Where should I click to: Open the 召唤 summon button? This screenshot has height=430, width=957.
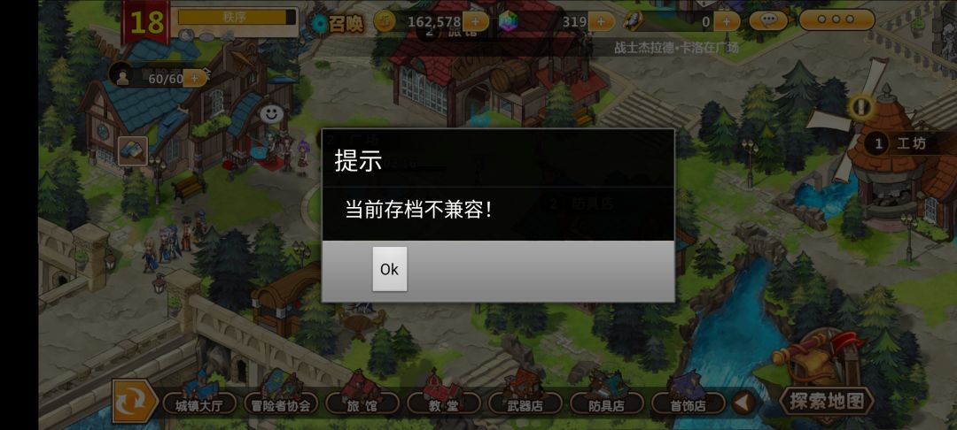pyautogui.click(x=337, y=23)
